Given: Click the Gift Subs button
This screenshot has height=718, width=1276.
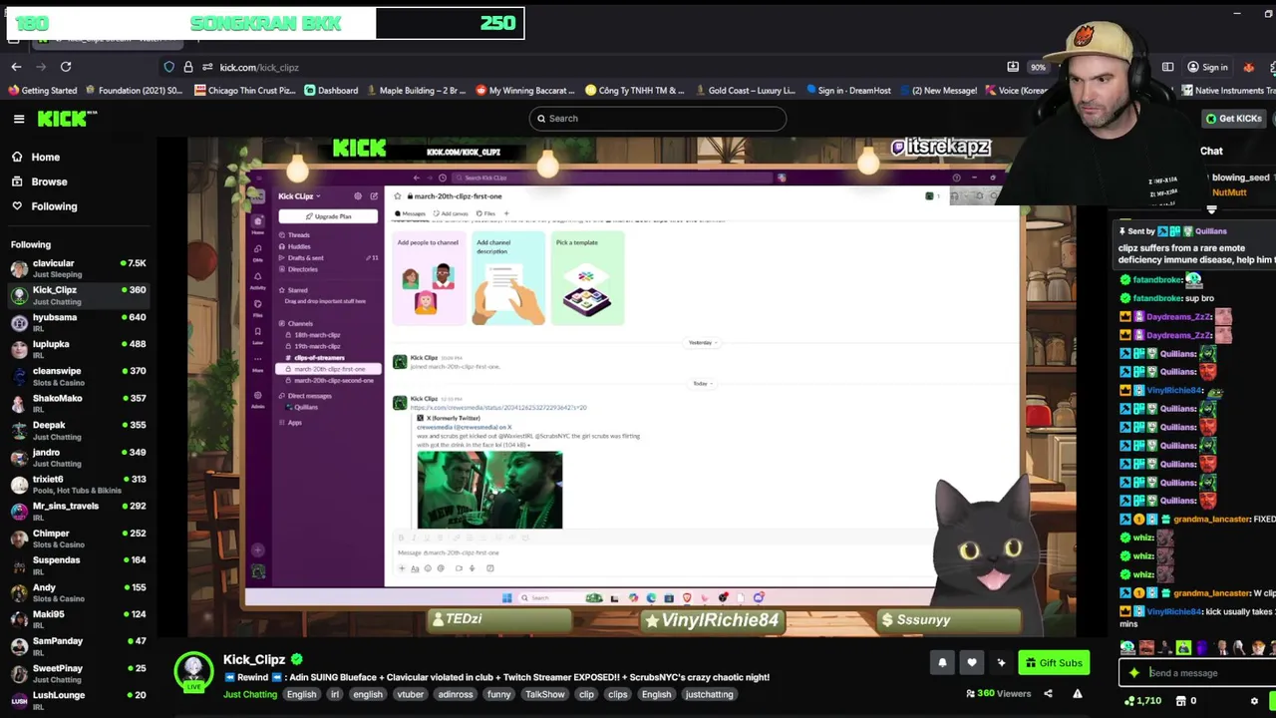Looking at the screenshot, I should pyautogui.click(x=1054, y=662).
